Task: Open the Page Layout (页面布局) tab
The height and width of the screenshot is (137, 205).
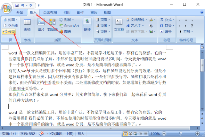Action: (50, 13)
